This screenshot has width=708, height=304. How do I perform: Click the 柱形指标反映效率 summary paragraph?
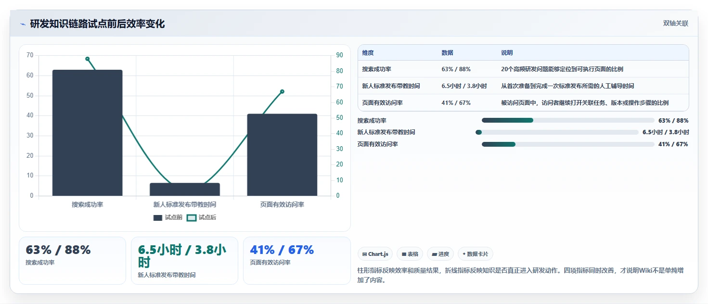click(520, 275)
